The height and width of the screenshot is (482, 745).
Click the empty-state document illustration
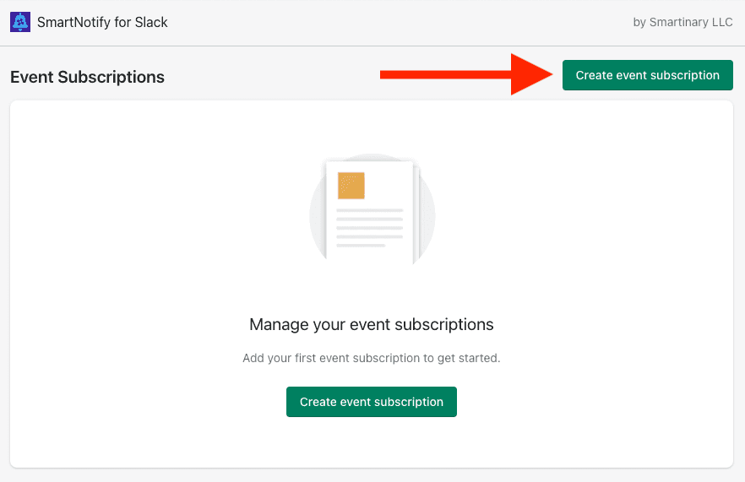(372, 209)
